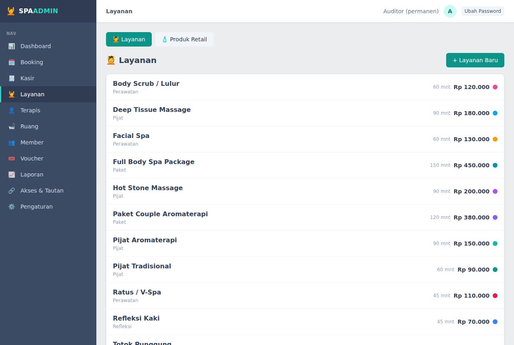Select the Kasir receipt icon
Image resolution: width=514 pixels, height=345 pixels.
click(12, 78)
